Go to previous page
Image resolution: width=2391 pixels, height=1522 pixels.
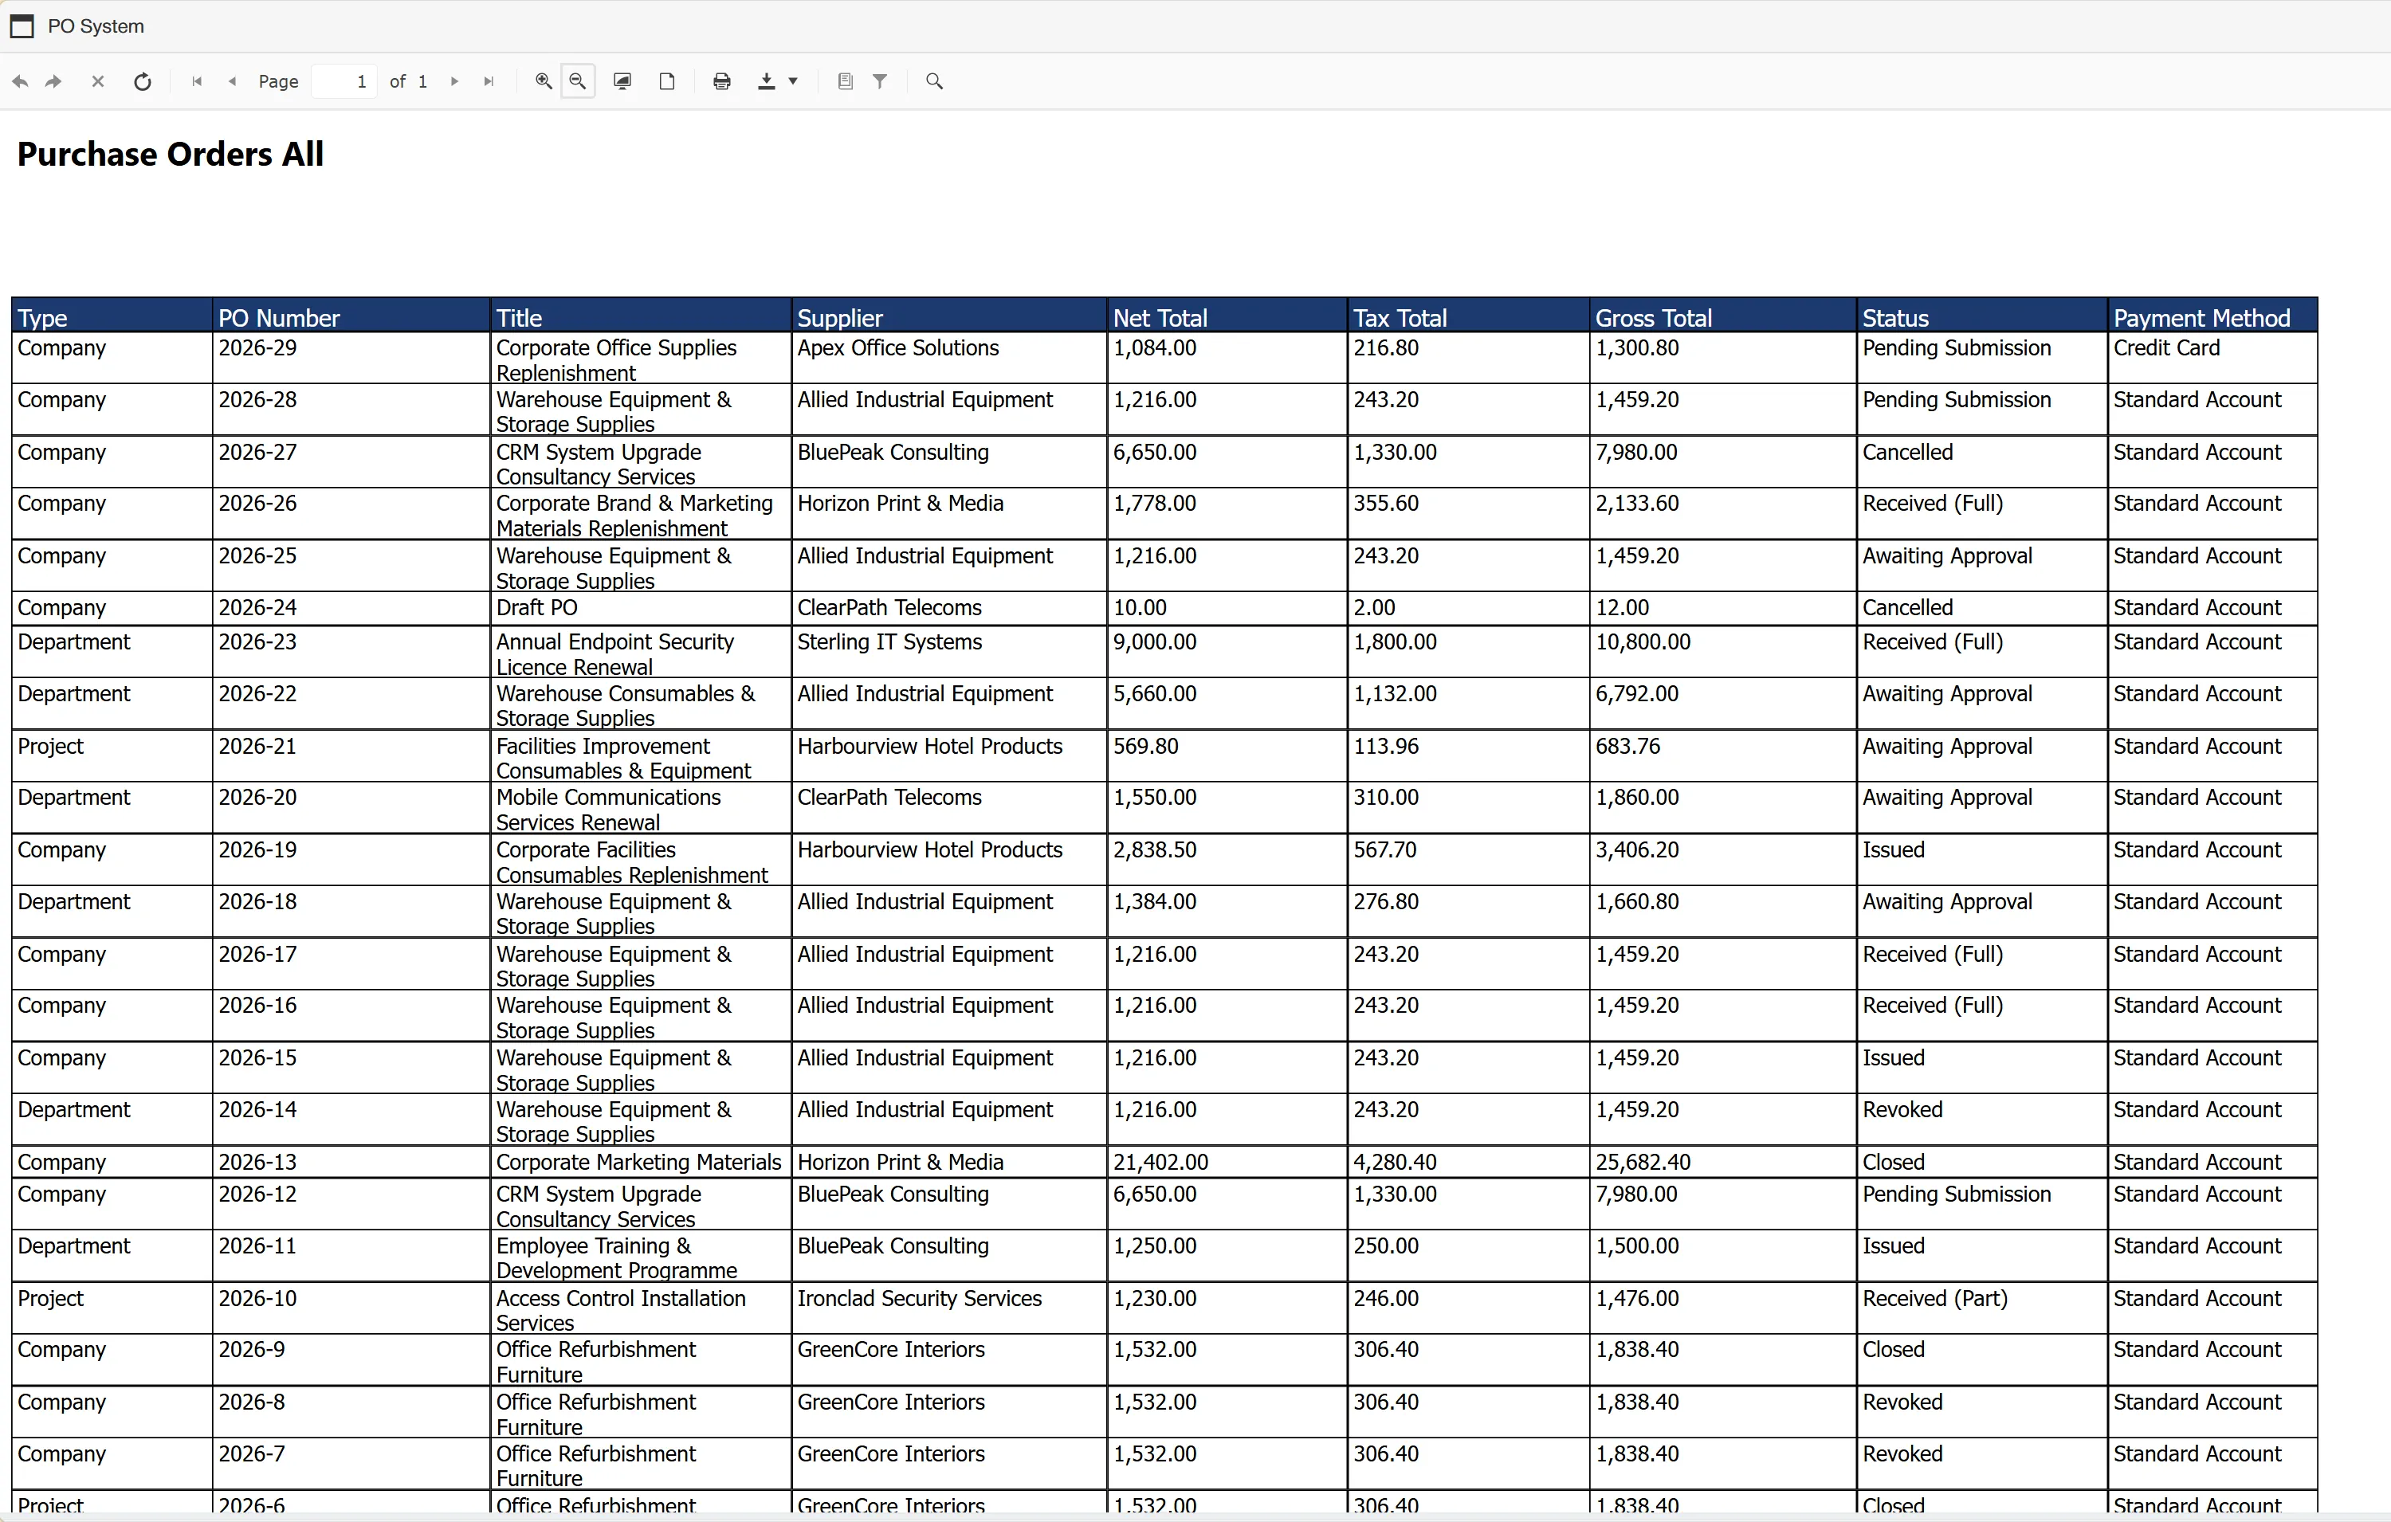click(x=233, y=81)
